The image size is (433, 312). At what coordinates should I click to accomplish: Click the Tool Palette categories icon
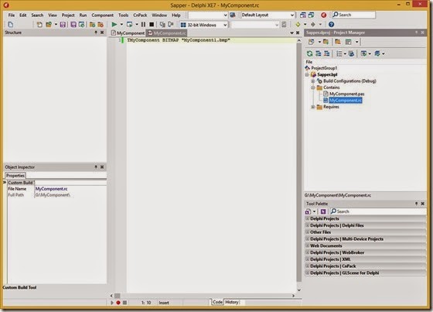click(x=308, y=211)
